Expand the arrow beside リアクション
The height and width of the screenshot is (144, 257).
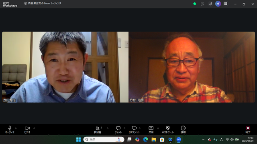click(x=140, y=128)
